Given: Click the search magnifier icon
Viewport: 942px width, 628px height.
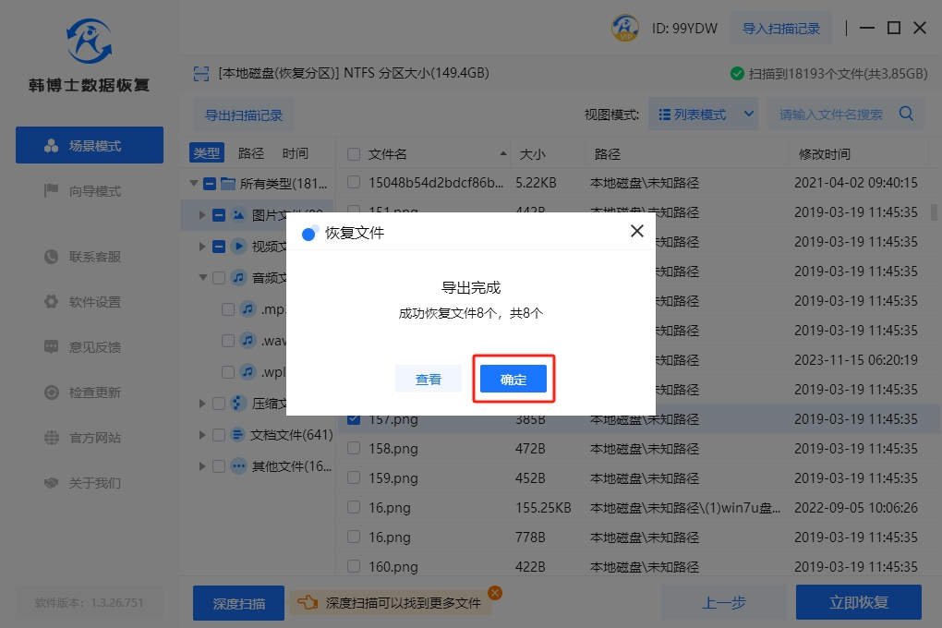Looking at the screenshot, I should pos(906,115).
